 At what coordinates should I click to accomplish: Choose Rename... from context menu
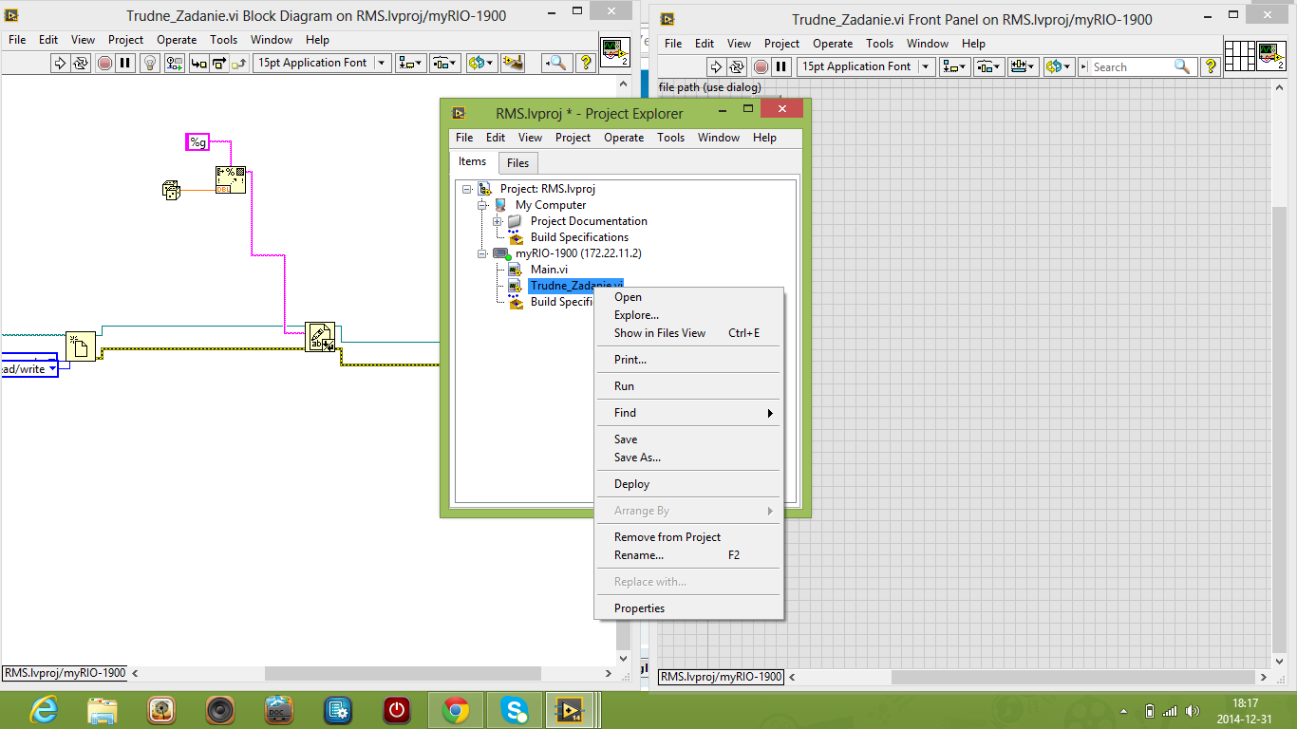pos(688,555)
